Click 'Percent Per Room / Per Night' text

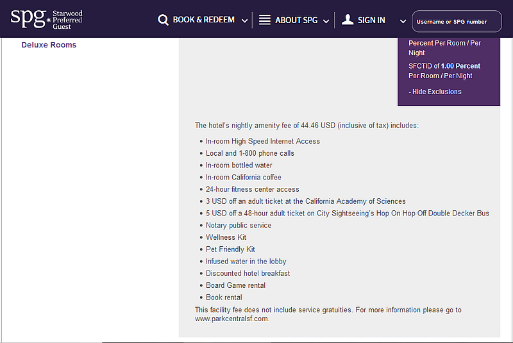point(444,48)
